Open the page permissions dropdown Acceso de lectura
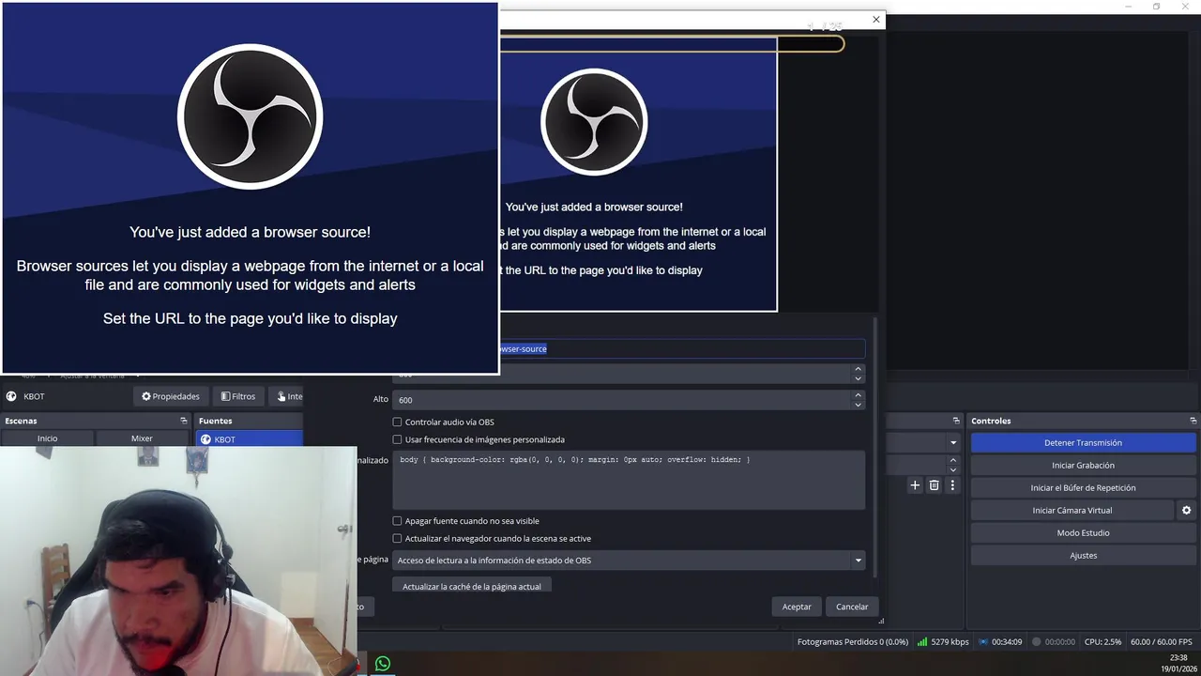 coord(629,561)
